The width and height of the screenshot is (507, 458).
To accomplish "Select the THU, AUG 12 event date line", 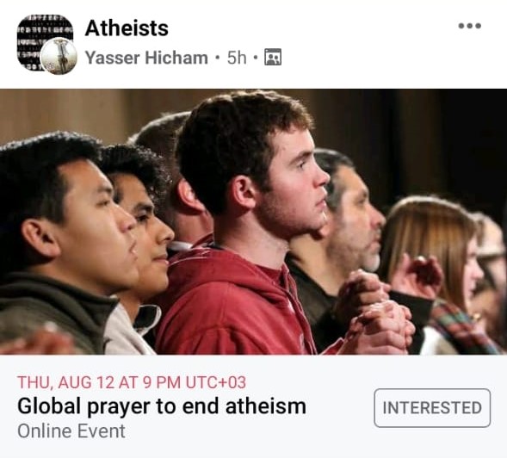I will click(x=132, y=382).
